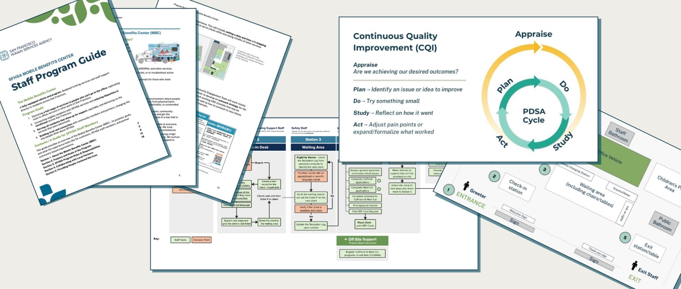Click numbered circle 5 on the floor plan
The height and width of the screenshot is (289, 681).
(625, 238)
